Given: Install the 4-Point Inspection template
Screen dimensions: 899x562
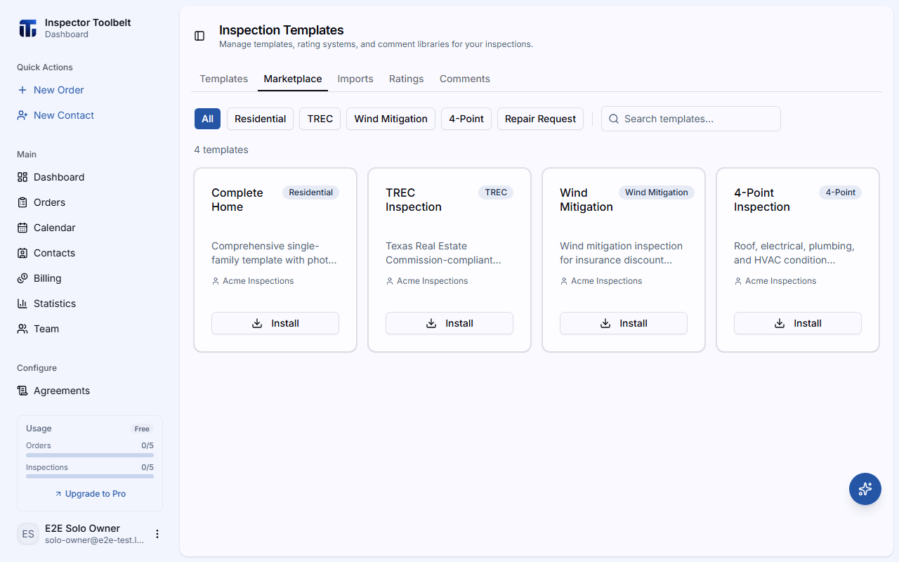Looking at the screenshot, I should [798, 323].
